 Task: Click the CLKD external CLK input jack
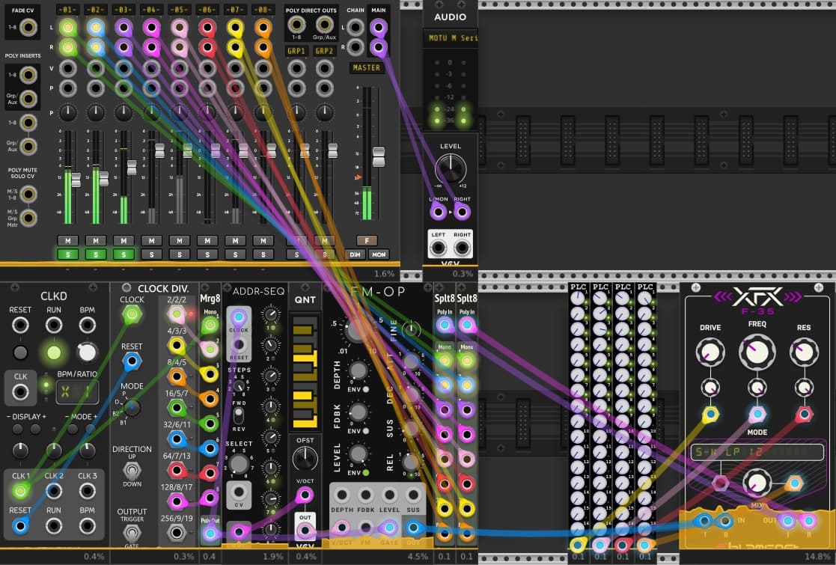[x=20, y=392]
